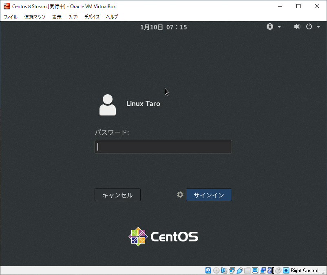
Task: Click the USB devices status icon
Action: tap(240, 271)
